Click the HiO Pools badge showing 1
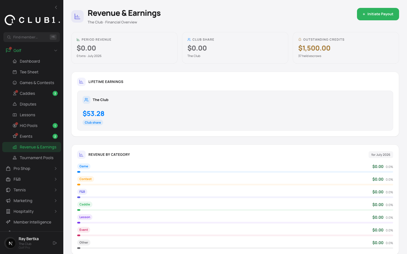 click(x=55, y=126)
